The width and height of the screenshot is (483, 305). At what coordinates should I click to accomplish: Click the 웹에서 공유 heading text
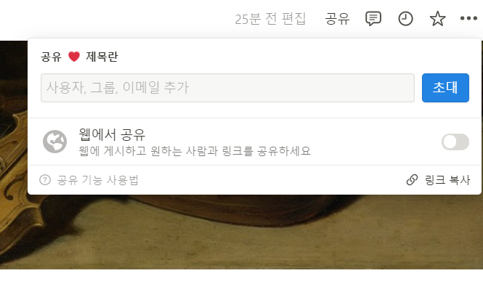point(112,134)
